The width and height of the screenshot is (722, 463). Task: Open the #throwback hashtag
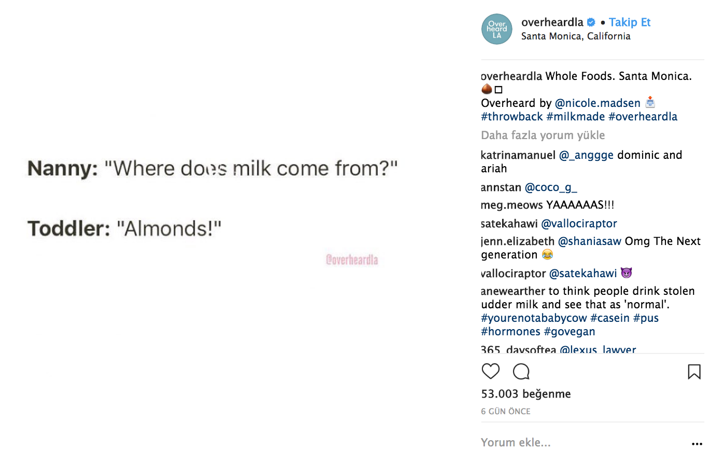[x=511, y=117]
